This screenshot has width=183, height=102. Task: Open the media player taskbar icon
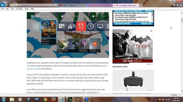coord(20,99)
